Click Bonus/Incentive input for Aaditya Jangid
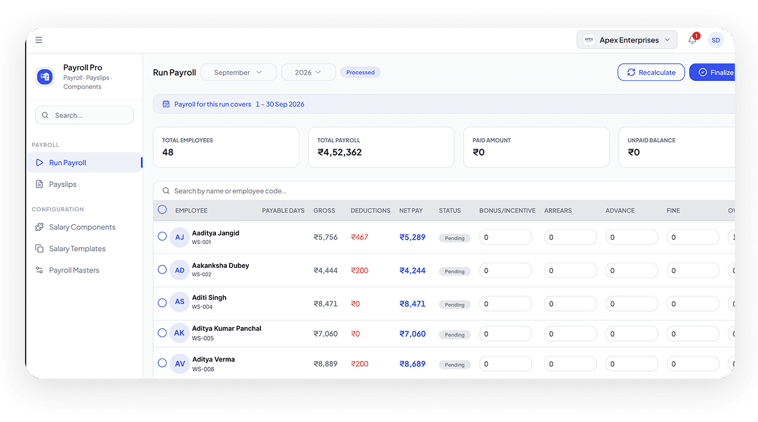The image size is (758, 422). [x=505, y=237]
